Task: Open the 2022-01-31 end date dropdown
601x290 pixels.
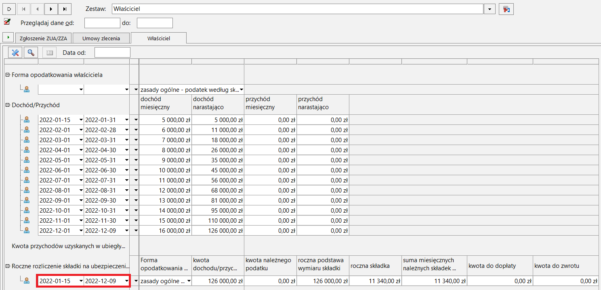Action: [127, 120]
